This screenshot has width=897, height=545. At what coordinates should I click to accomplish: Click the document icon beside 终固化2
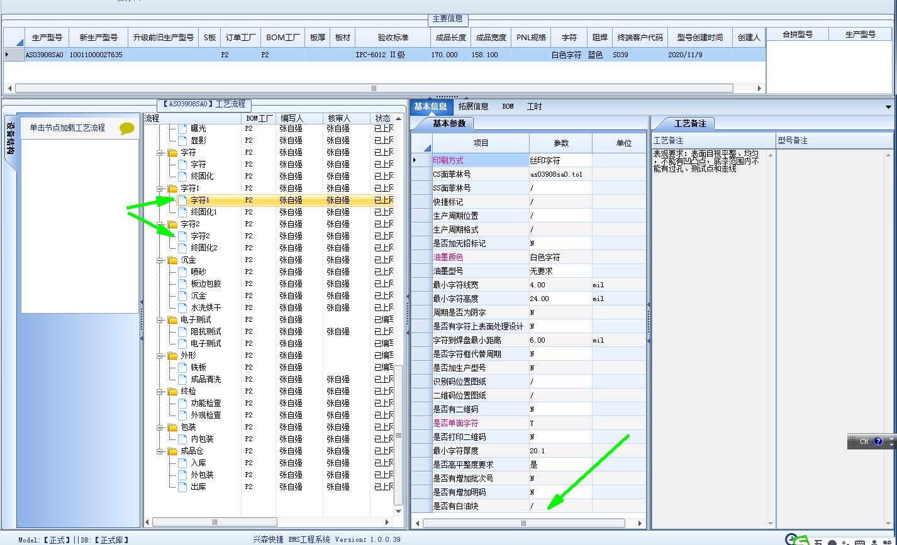tap(182, 248)
